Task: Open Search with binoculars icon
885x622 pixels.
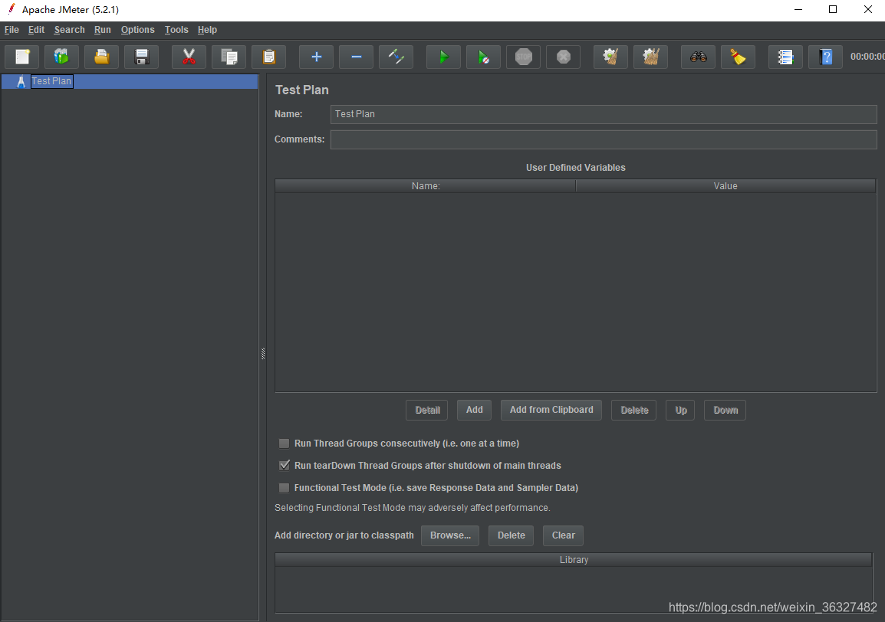Action: click(x=698, y=57)
